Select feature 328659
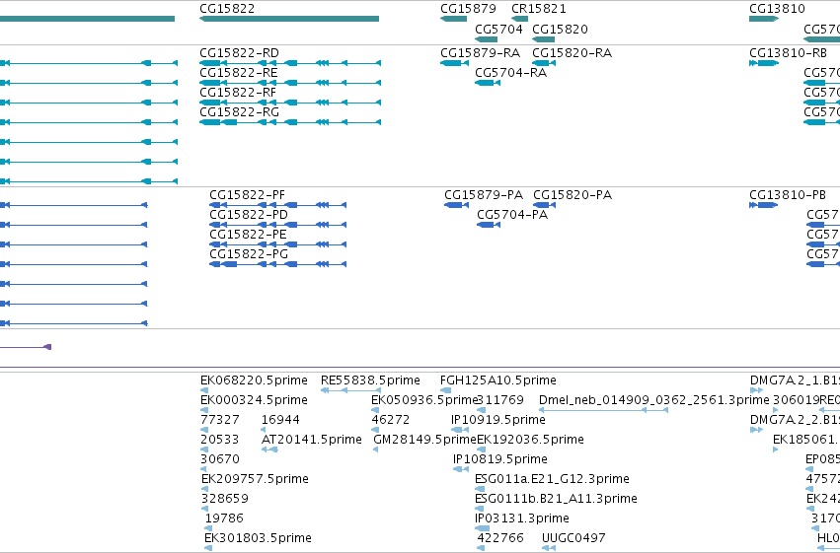 click(x=225, y=499)
